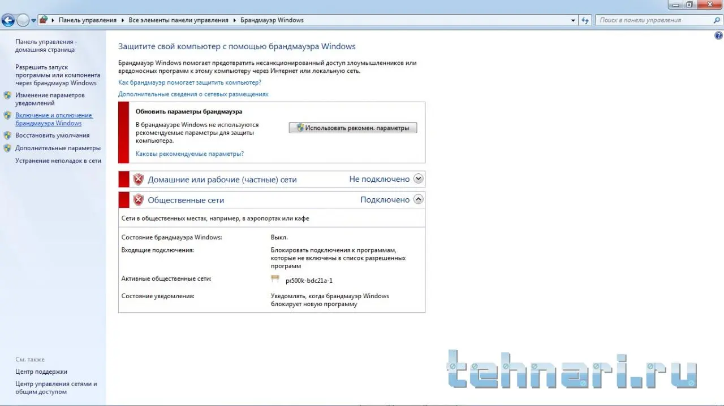Click 'Общественные сети' section header

[186, 200]
